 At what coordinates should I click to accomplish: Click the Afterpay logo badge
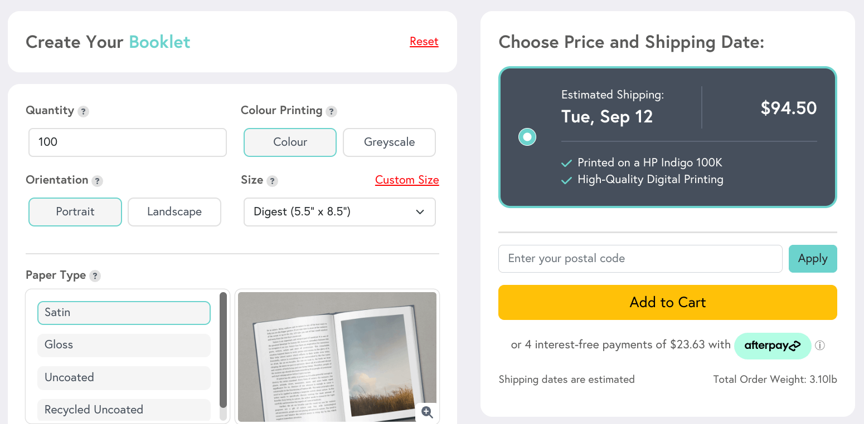772,346
